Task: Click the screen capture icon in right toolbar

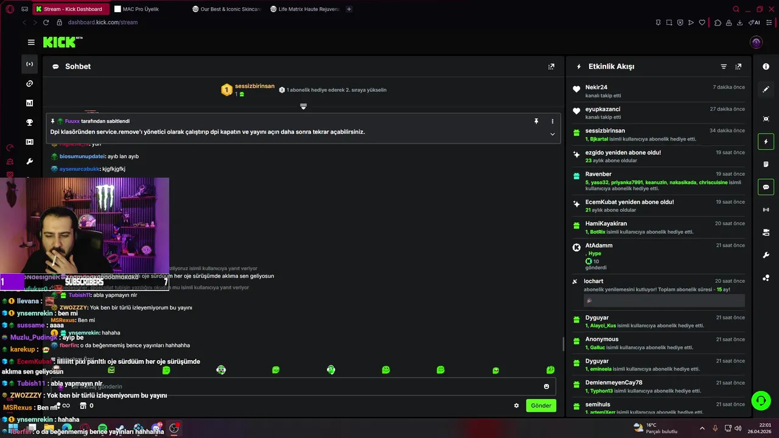Action: 766,119
